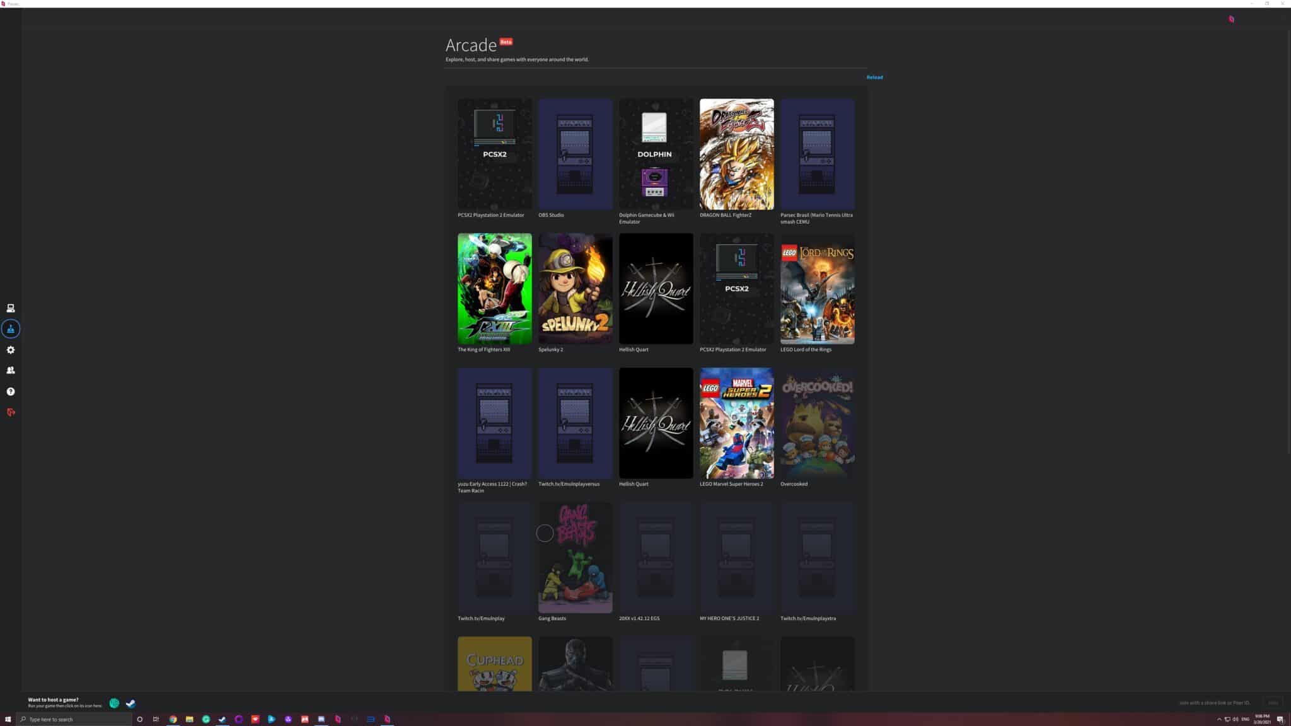Click the 'Parsec Brasil (Mario Tennis Ultra smash CEMU' label

(x=816, y=218)
